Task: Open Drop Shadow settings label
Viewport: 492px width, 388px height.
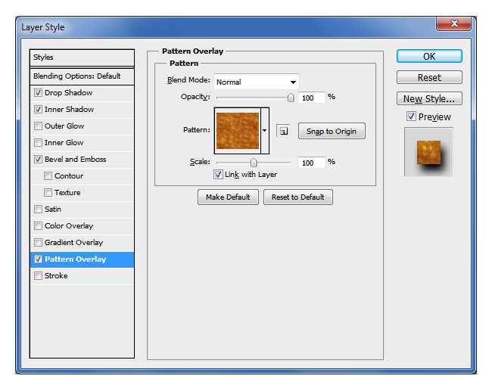Action: [68, 93]
